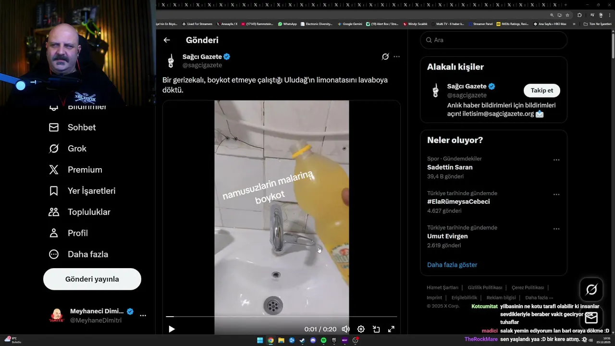Viewport: 615px width, 346px height.
Task: Open a new browser tab with plus
Action: [x=566, y=4]
